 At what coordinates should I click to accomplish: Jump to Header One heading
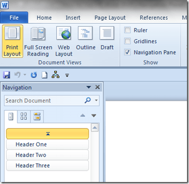pyautogui.click(x=47, y=144)
